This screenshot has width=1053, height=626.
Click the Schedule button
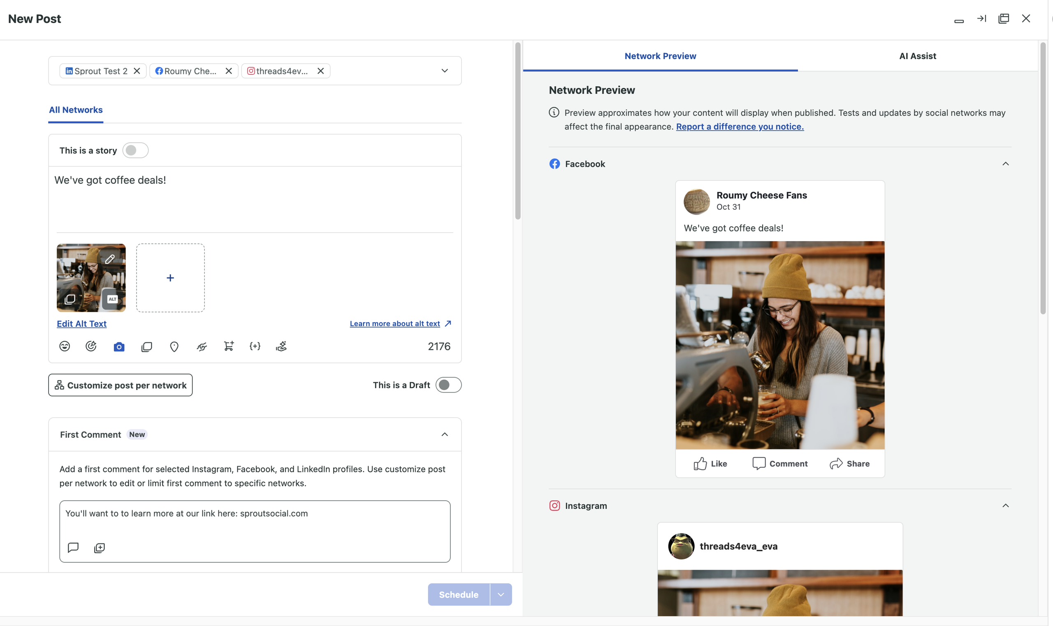coord(459,594)
